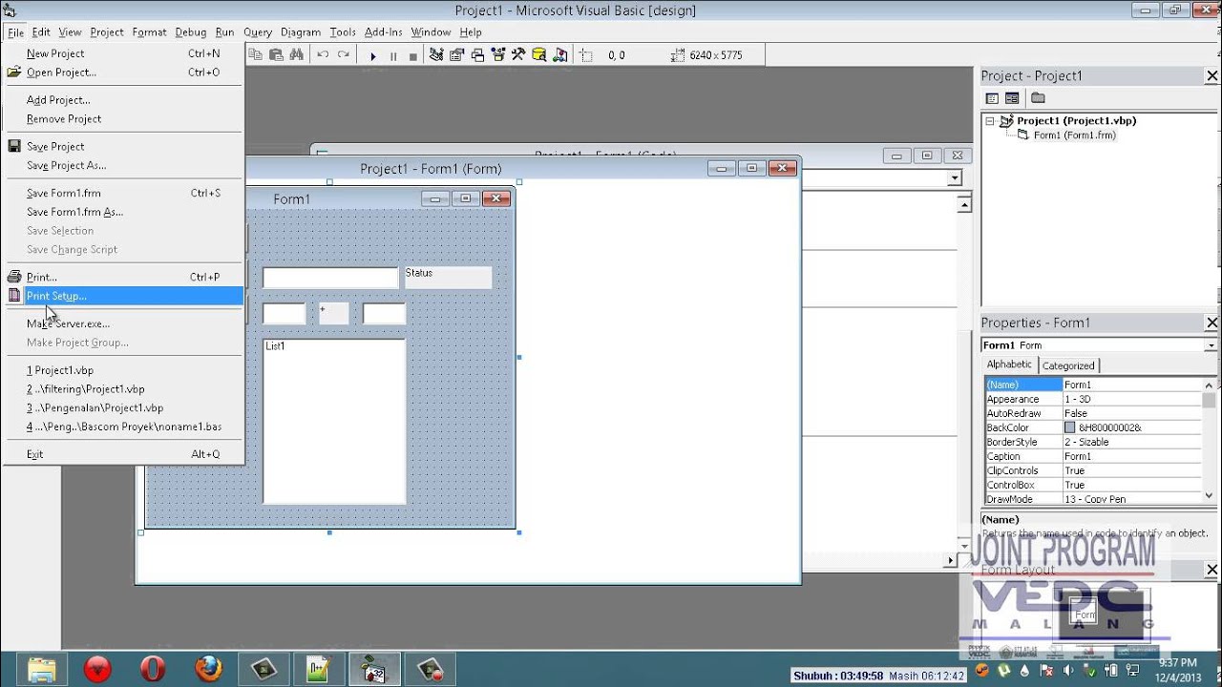Select the AutoRedraw property row
Screen dimensions: 1222x687
pos(1093,413)
